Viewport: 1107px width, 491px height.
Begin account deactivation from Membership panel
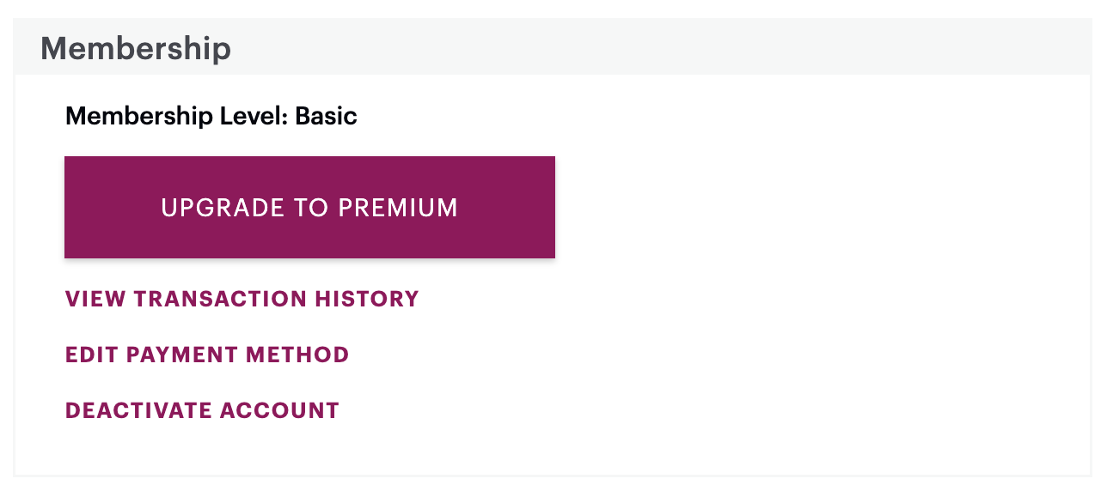click(x=203, y=410)
